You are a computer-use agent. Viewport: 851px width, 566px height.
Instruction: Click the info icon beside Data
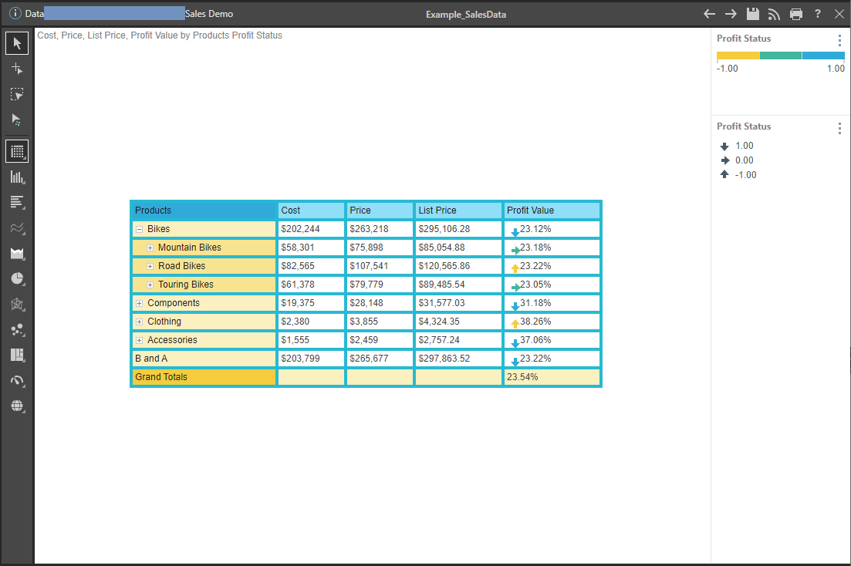coord(15,14)
